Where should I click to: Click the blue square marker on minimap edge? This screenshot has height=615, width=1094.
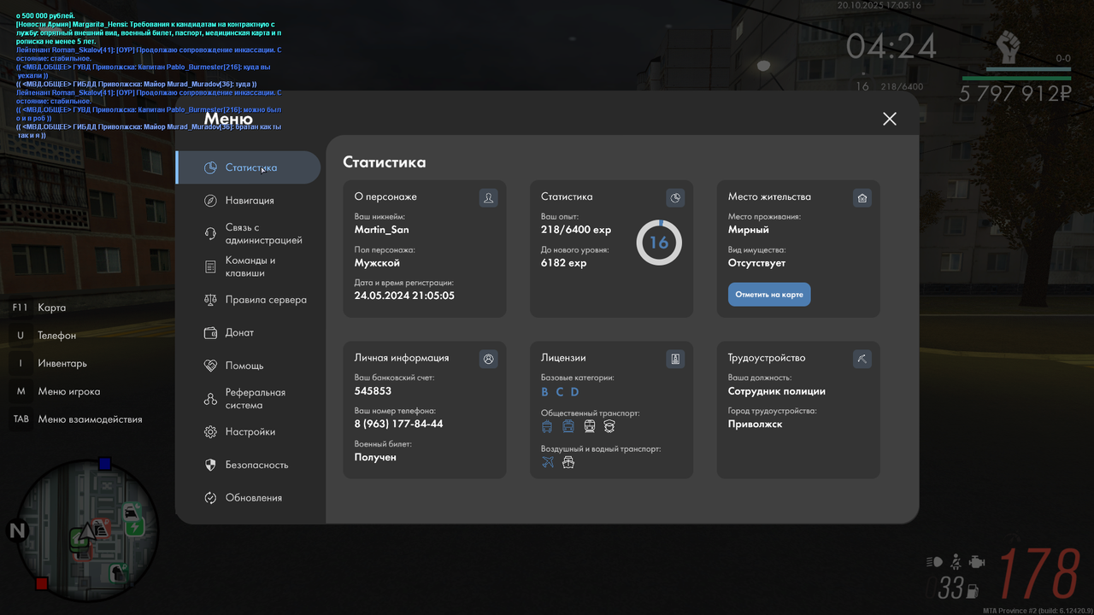pyautogui.click(x=104, y=464)
